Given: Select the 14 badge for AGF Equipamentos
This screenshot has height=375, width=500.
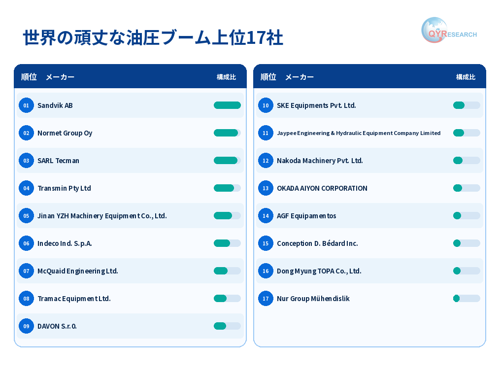Looking at the screenshot, I should (266, 216).
